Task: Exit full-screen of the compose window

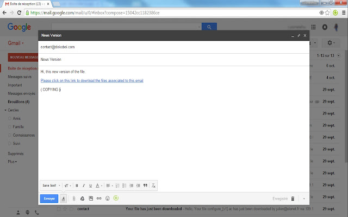Action: 299,35
